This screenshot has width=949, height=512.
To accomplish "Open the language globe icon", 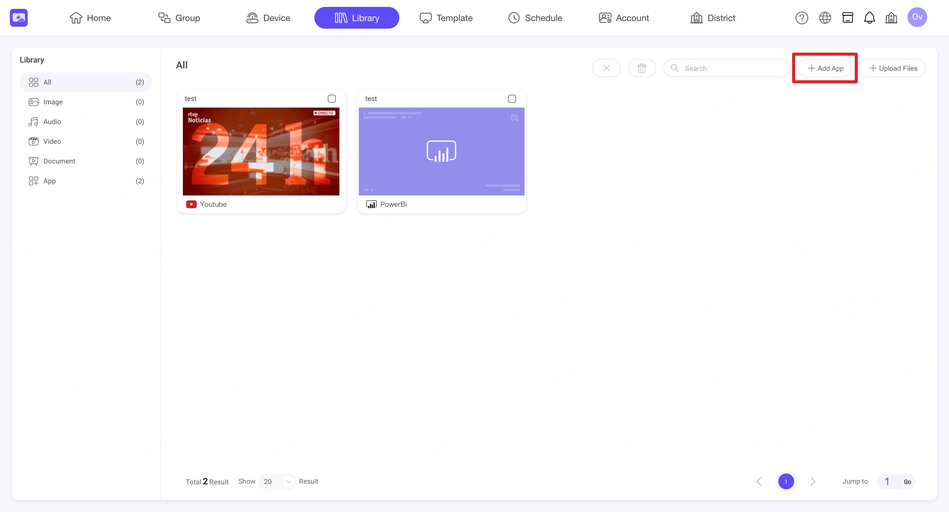I will point(824,18).
